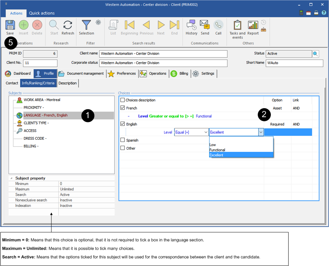Screen dimensions: 329x266
Task: Select the PROXIMITY subject
Action: point(34,107)
